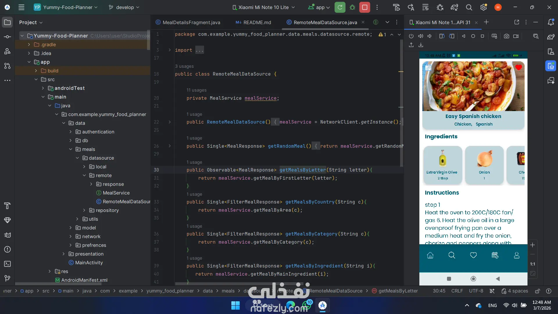Stop the running app

click(x=364, y=7)
